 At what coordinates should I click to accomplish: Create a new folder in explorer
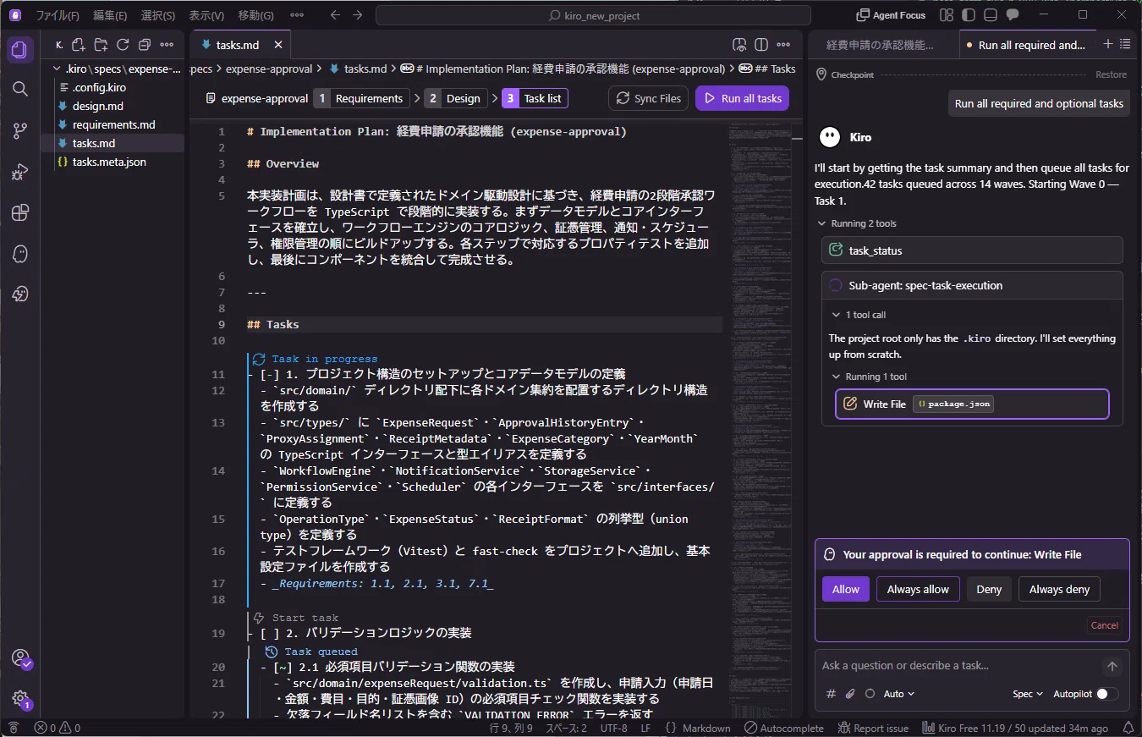pos(101,45)
